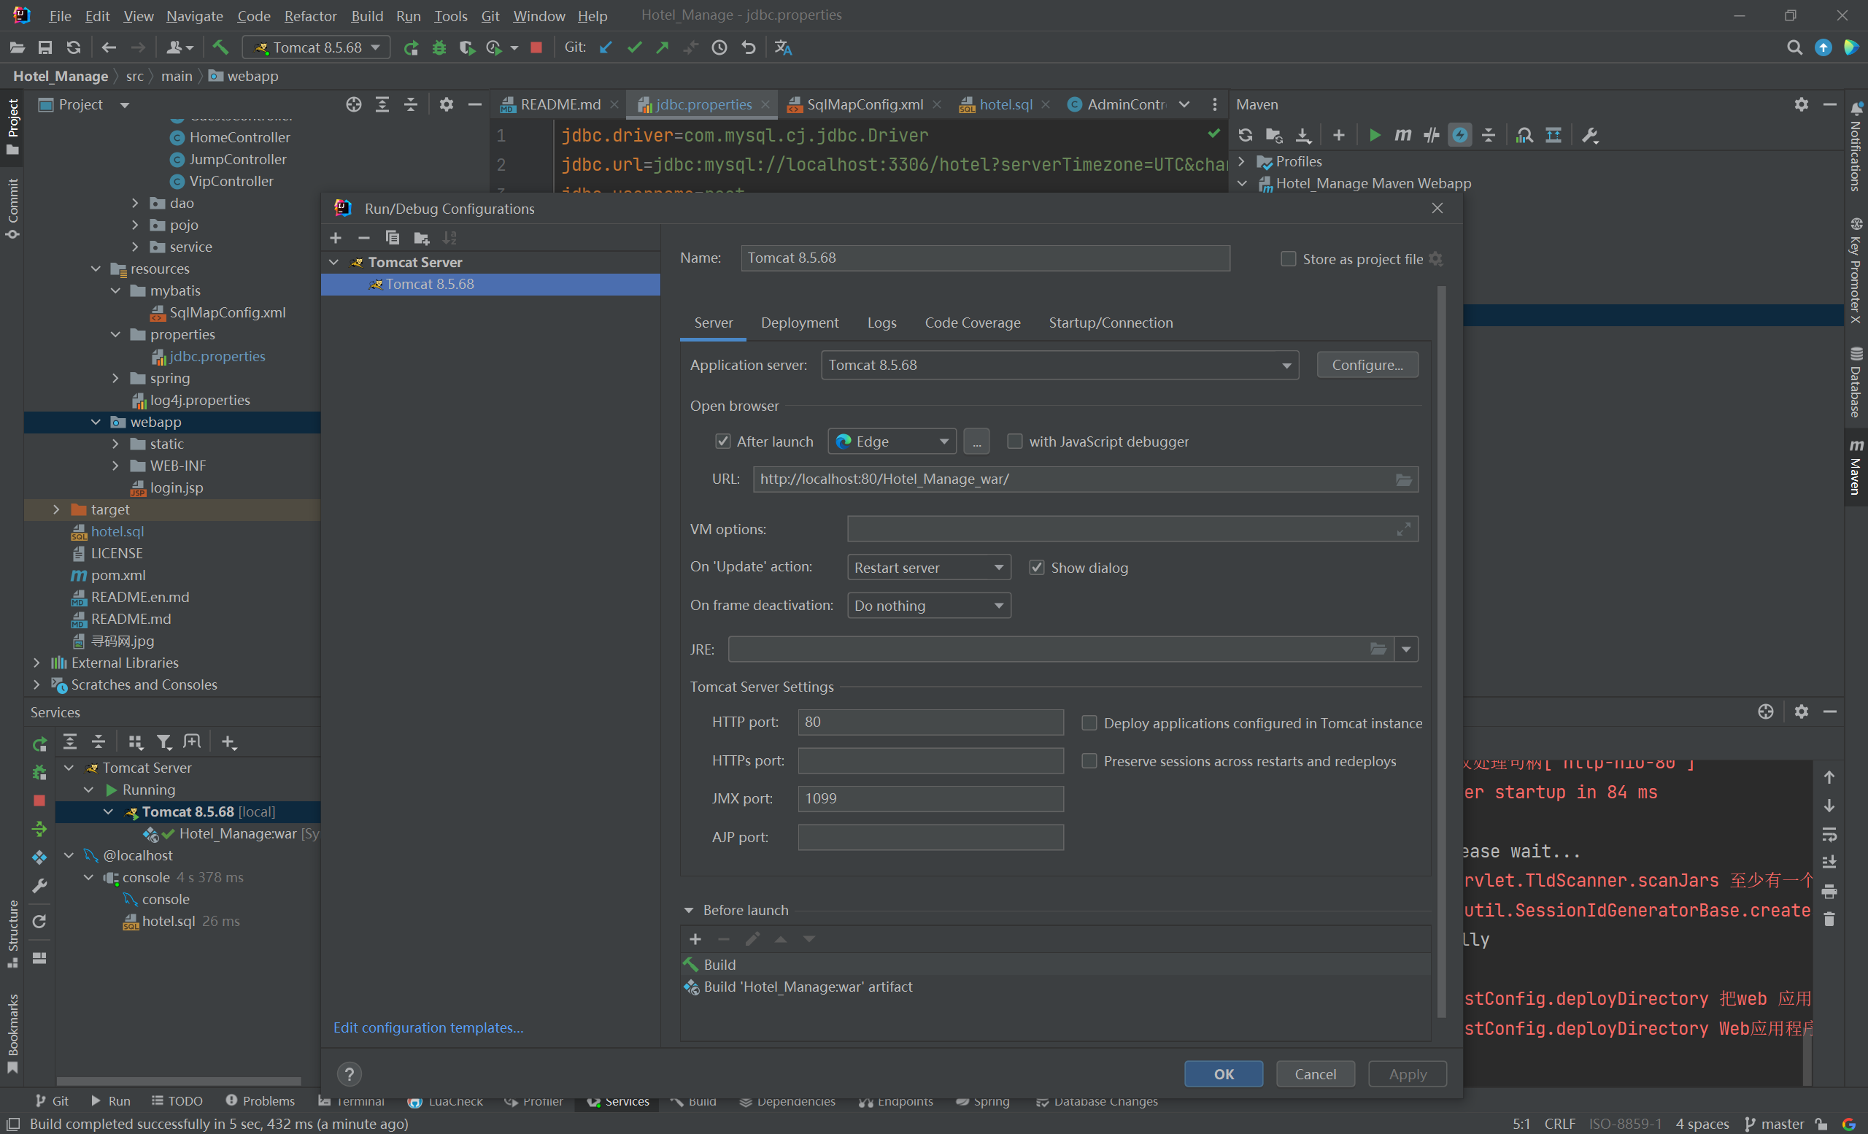Toggle Show dialog checkbox

click(x=1036, y=568)
